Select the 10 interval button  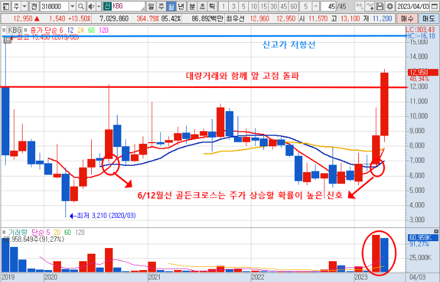pyautogui.click(x=254, y=6)
